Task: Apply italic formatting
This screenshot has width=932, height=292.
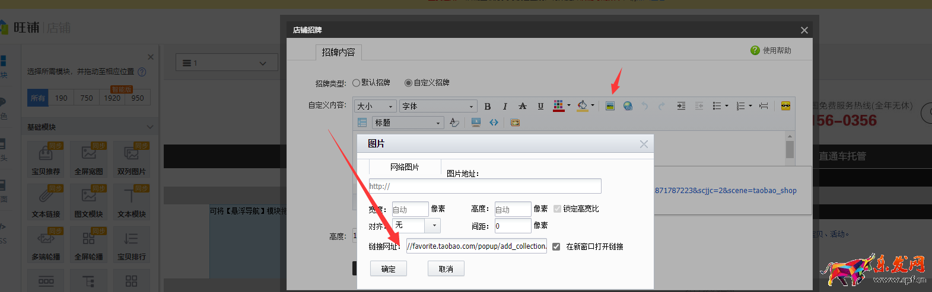Action: click(x=505, y=107)
